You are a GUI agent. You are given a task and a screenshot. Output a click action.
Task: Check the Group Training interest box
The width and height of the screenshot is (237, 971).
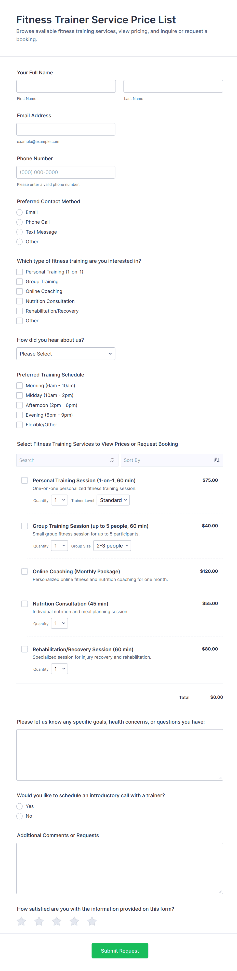[20, 282]
